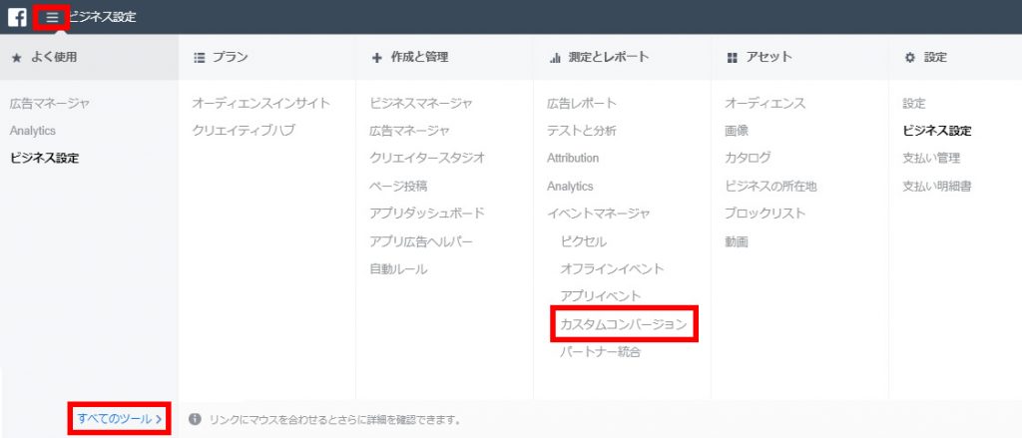Open ブロックリスト
The height and width of the screenshot is (438, 1022).
click(x=766, y=214)
